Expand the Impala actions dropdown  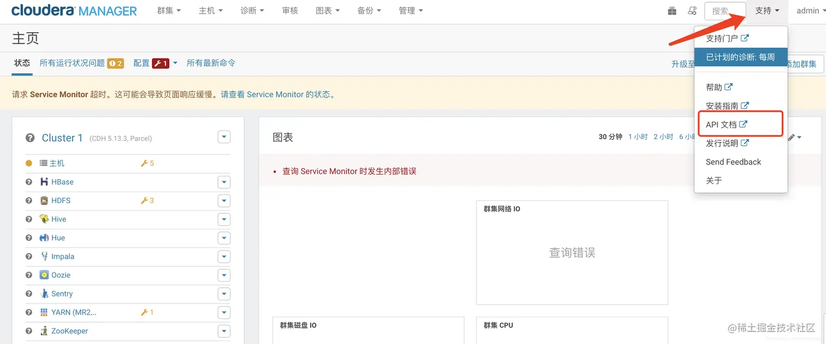(224, 256)
